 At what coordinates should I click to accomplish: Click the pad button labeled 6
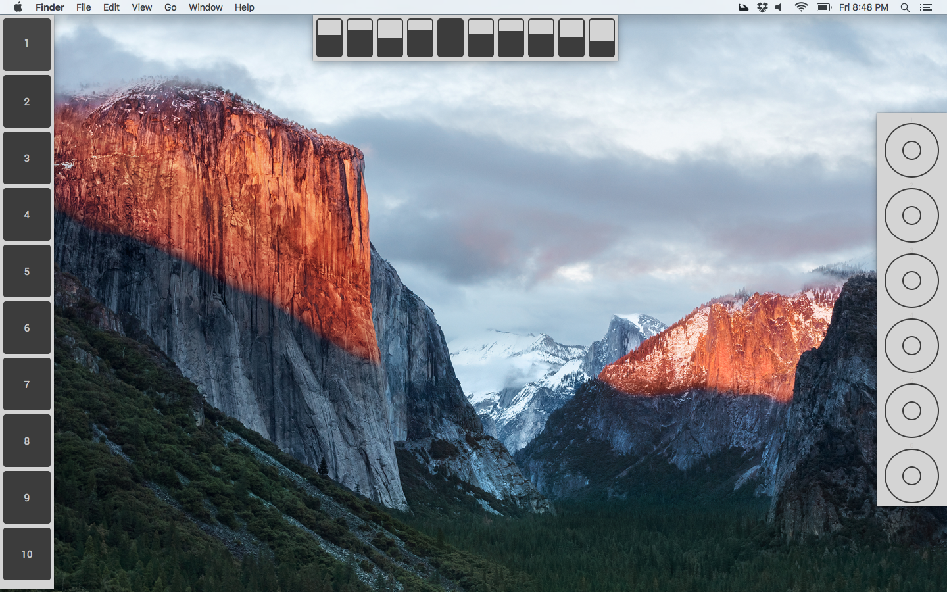(x=27, y=328)
